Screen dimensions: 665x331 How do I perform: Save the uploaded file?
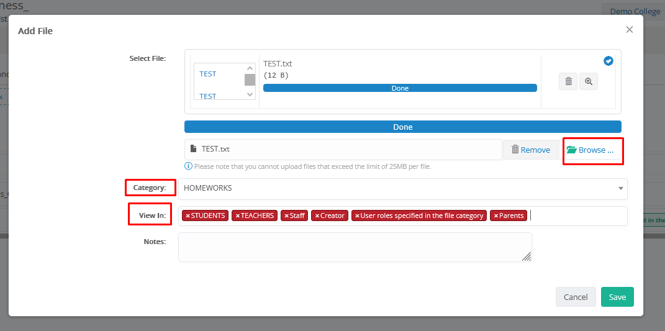tap(617, 297)
